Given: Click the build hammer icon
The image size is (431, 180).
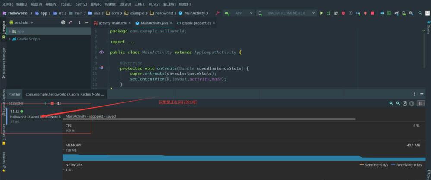Looking at the screenshot, I should click(217, 13).
